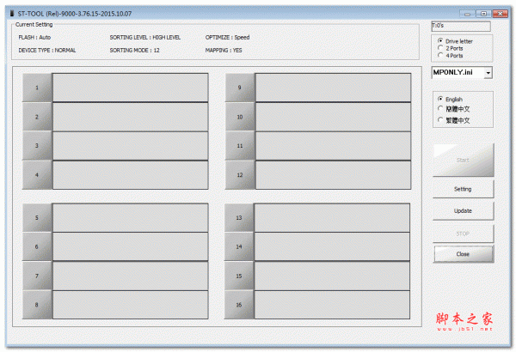516x352 pixels.
Task: Click port slot number 7 button
Action: point(37,276)
